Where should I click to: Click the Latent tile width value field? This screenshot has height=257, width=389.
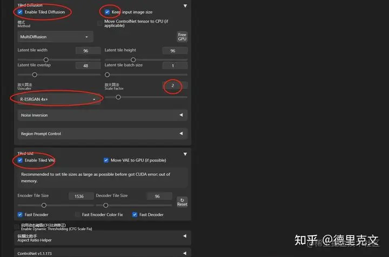click(x=88, y=51)
